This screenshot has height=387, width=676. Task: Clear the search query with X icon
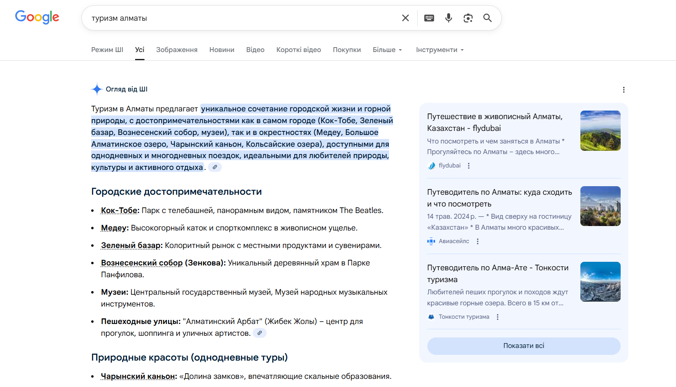click(x=405, y=18)
